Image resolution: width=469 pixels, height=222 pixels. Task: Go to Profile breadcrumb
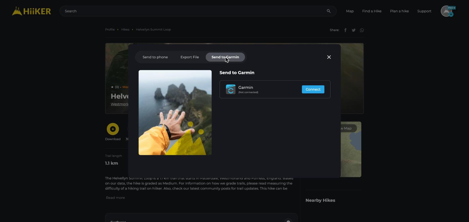[x=110, y=30]
